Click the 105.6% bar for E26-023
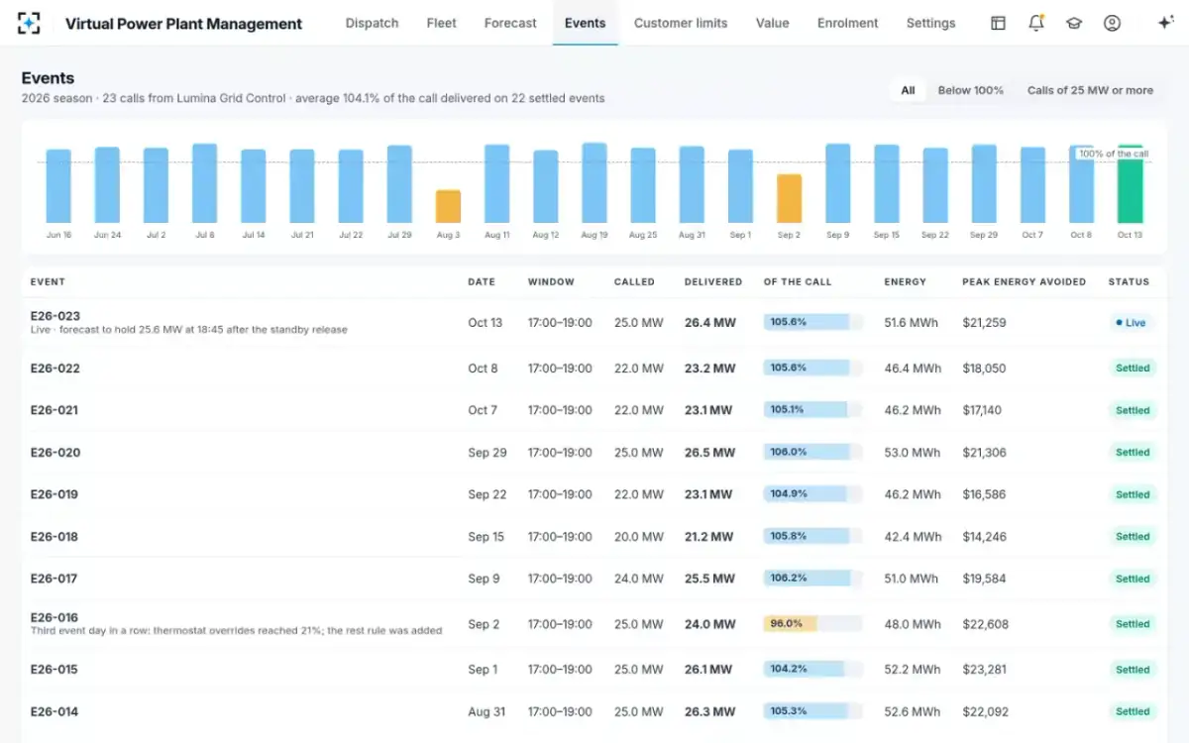 point(812,322)
